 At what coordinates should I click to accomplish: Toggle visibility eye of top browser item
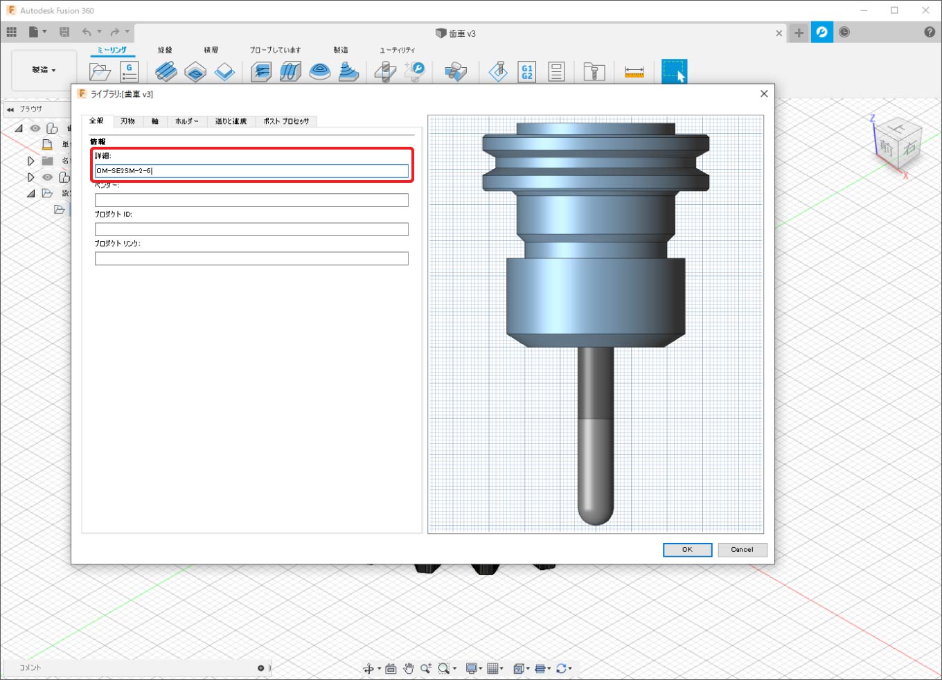[x=35, y=128]
